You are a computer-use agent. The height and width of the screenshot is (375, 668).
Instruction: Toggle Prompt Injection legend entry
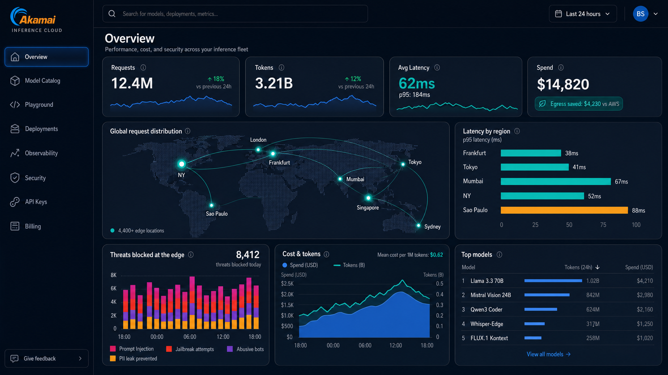[x=132, y=349]
